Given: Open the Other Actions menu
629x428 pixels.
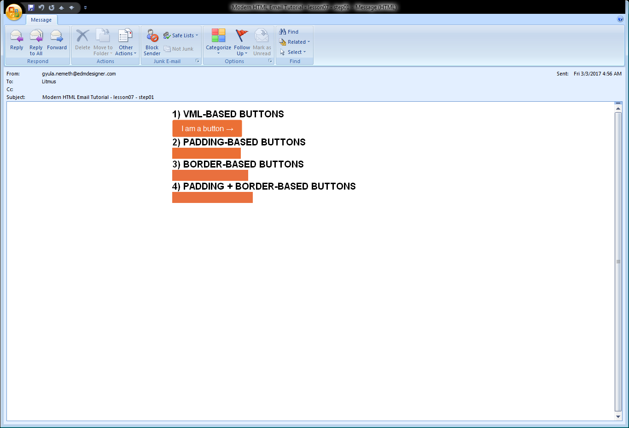Looking at the screenshot, I should click(x=126, y=44).
